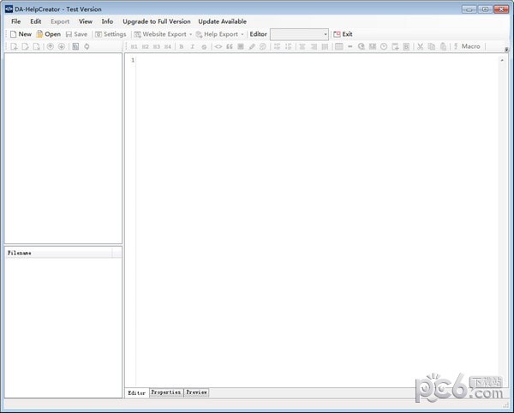
Task: Switch to the Editor tab
Action: 137,392
